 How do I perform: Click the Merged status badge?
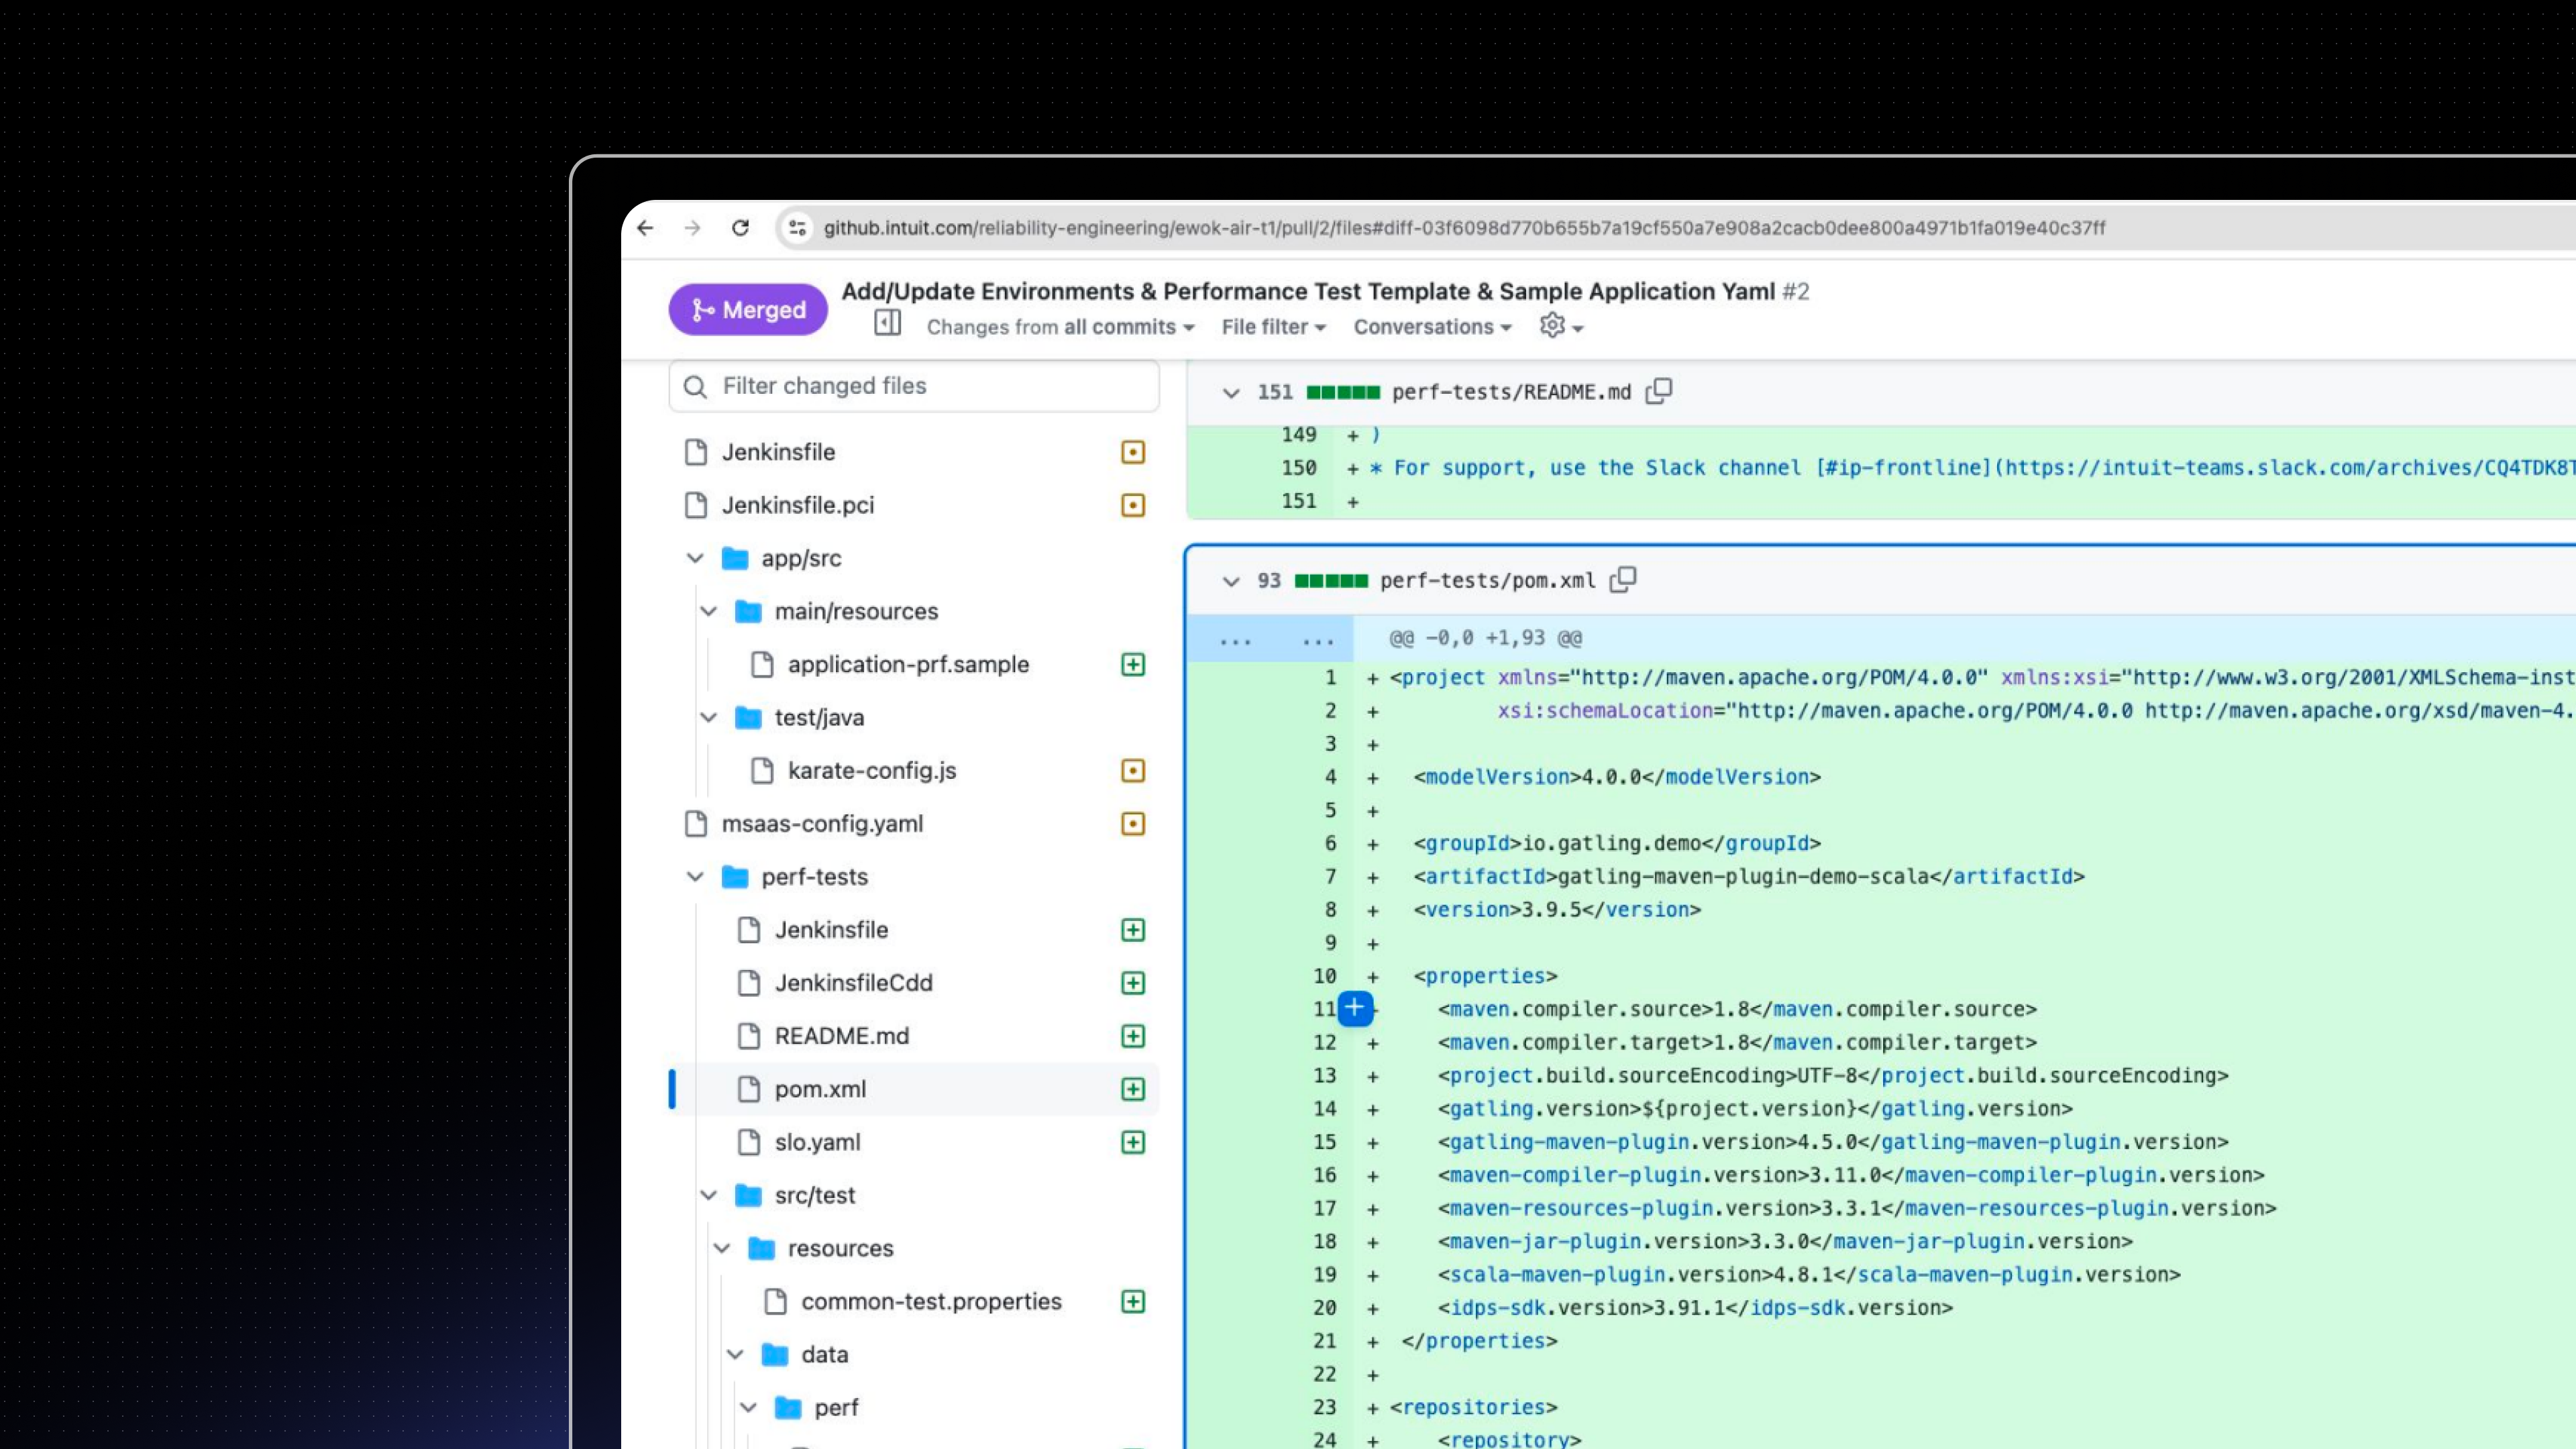(x=748, y=310)
